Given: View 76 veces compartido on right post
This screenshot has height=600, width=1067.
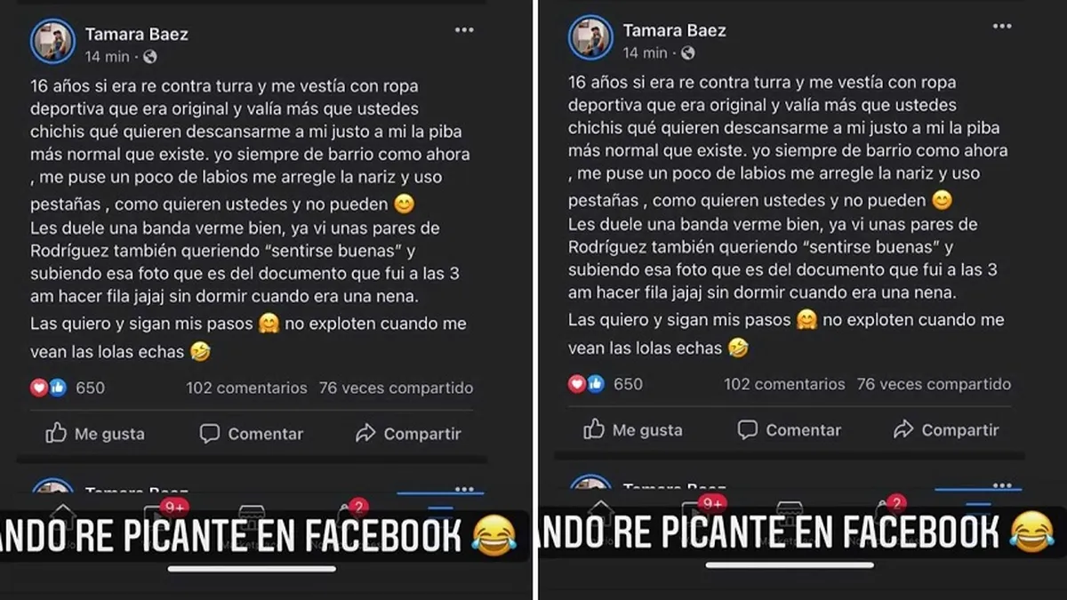Looking at the screenshot, I should (934, 384).
